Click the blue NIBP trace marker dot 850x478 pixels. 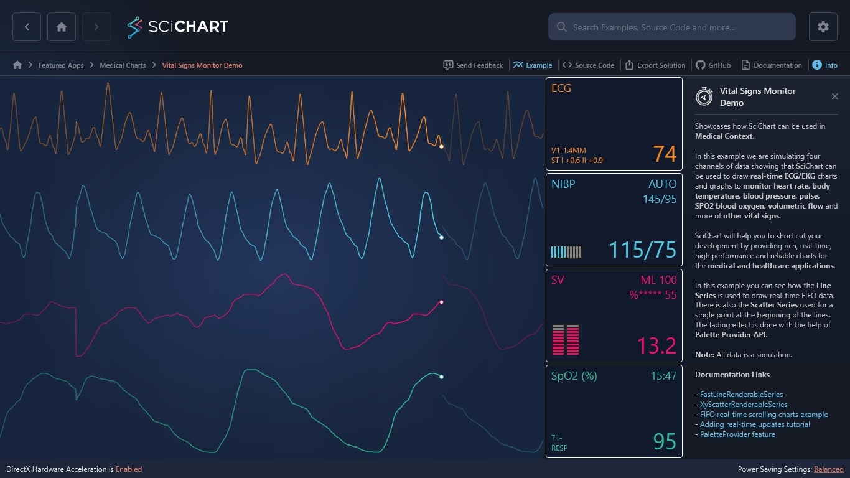click(x=441, y=237)
